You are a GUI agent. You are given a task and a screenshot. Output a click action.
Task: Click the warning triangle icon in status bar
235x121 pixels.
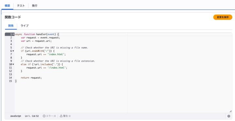[61, 116]
